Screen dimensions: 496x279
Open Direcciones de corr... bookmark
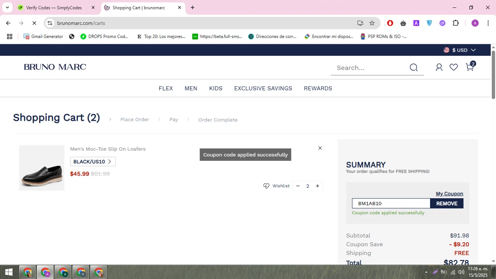click(273, 36)
